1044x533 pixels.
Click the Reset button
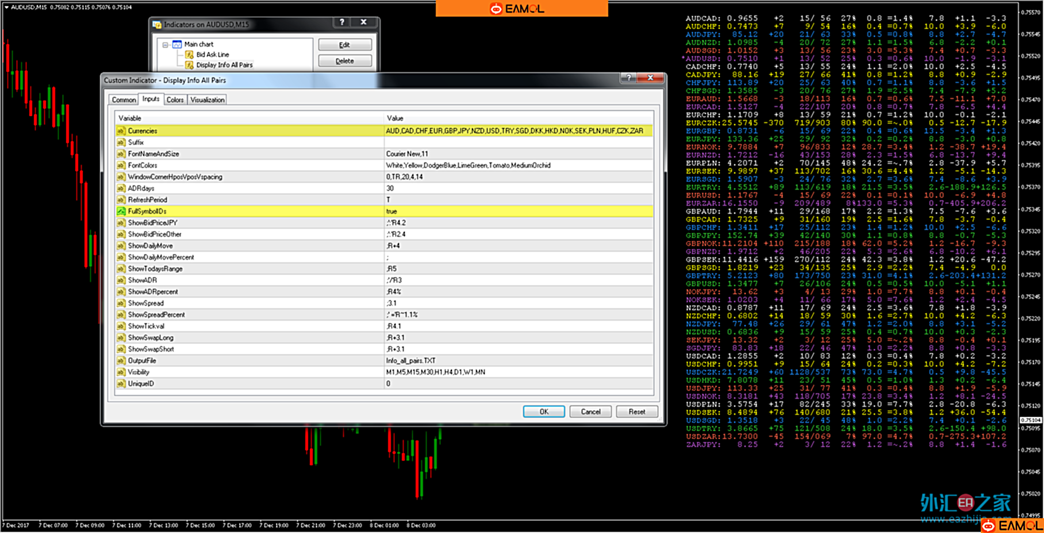point(636,412)
